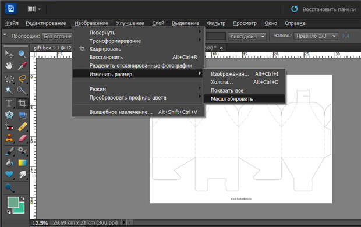
Task: Close the open document tab
Action: (x=221, y=48)
